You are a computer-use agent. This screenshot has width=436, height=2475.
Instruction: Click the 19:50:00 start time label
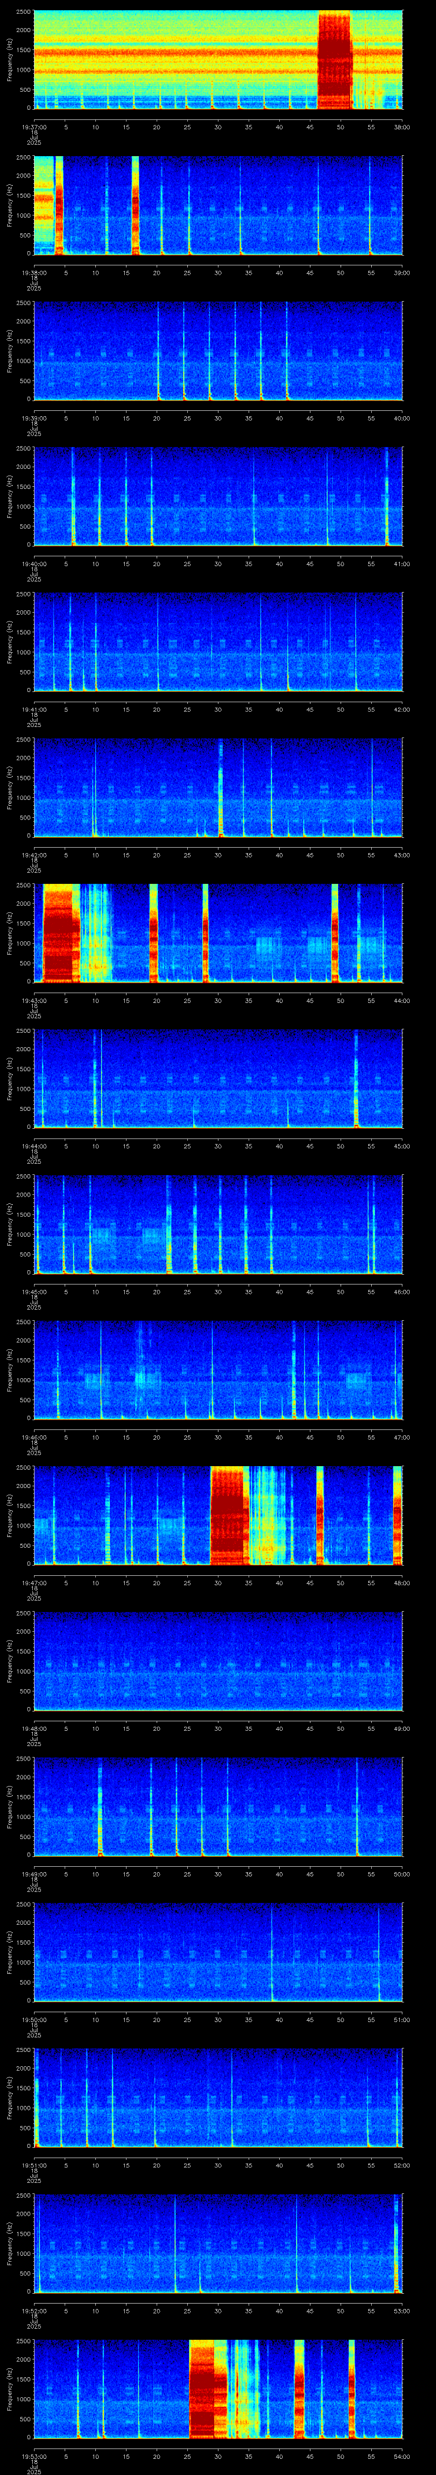34,2019
